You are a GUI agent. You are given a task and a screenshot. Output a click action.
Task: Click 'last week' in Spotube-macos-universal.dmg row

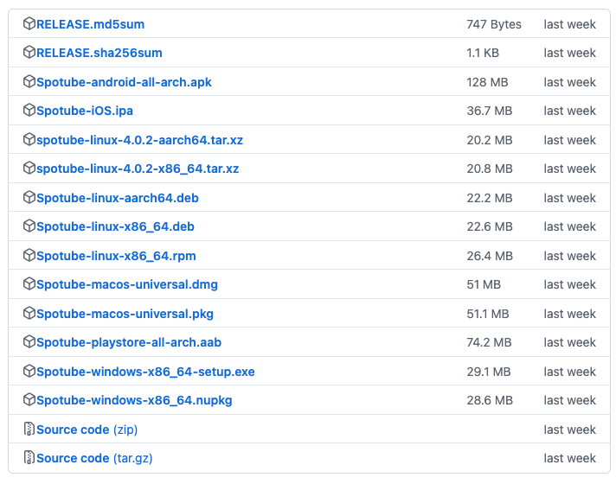click(569, 284)
